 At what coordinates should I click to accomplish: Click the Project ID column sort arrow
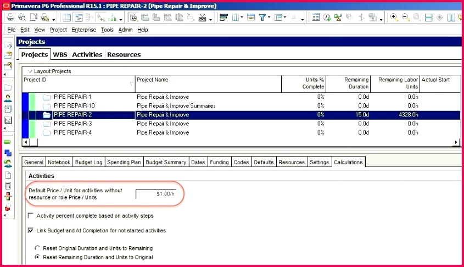click(x=131, y=84)
